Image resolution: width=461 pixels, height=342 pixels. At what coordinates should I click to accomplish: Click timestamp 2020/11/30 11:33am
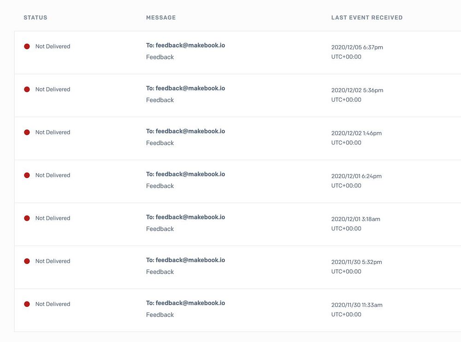point(357,305)
